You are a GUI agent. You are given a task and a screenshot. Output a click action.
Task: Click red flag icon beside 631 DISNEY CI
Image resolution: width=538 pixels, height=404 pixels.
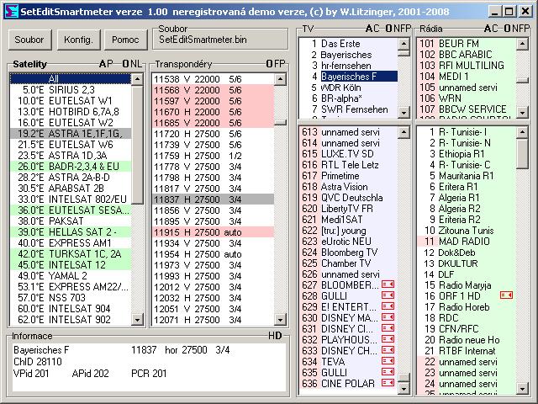tap(388, 328)
